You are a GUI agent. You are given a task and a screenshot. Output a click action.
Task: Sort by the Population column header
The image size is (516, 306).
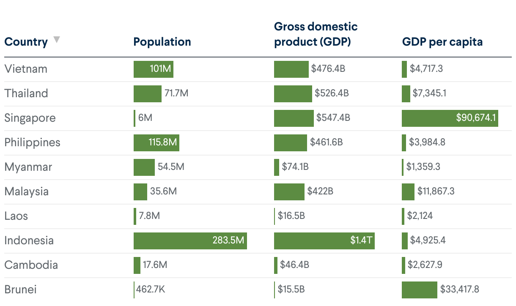(x=162, y=42)
